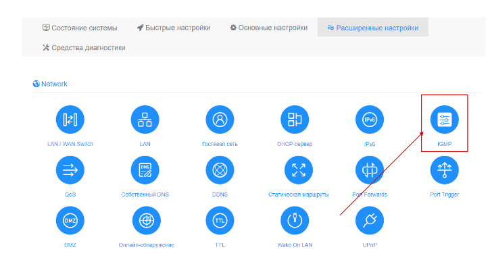Click the Wake On LAN text label
Screen dimensions: 492x262
[295, 244]
